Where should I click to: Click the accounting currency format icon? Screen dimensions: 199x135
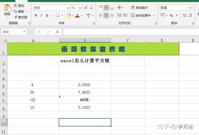[163, 15]
